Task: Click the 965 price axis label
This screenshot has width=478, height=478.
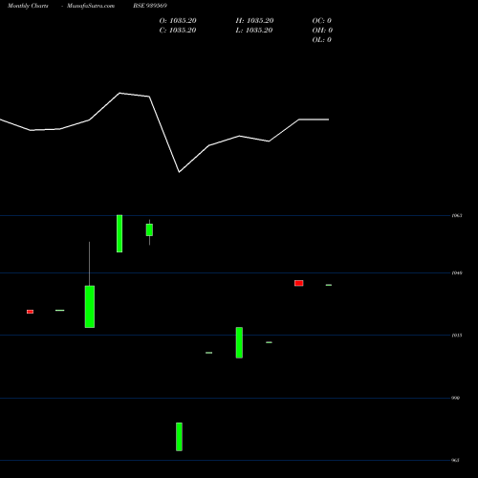Action: click(x=456, y=460)
